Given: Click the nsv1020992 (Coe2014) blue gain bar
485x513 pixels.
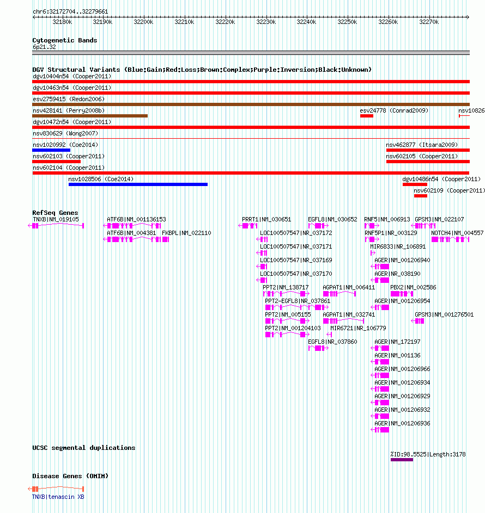Looking at the screenshot, I should (51, 150).
